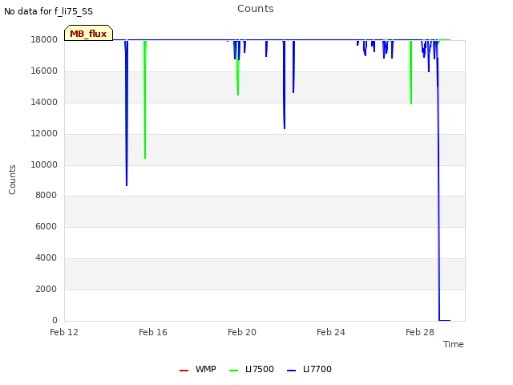Click the green LI7500 legend color marker
This screenshot has width=513, height=385.
[x=233, y=371]
